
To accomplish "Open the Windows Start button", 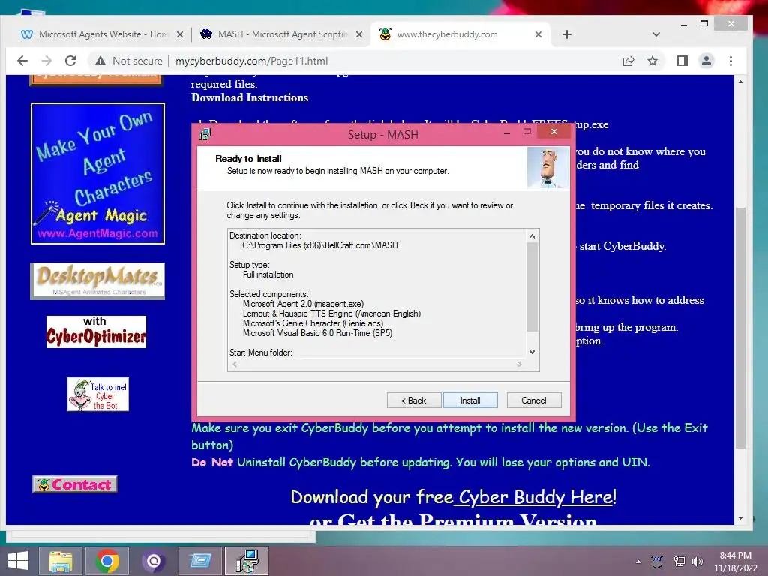I will (18, 561).
